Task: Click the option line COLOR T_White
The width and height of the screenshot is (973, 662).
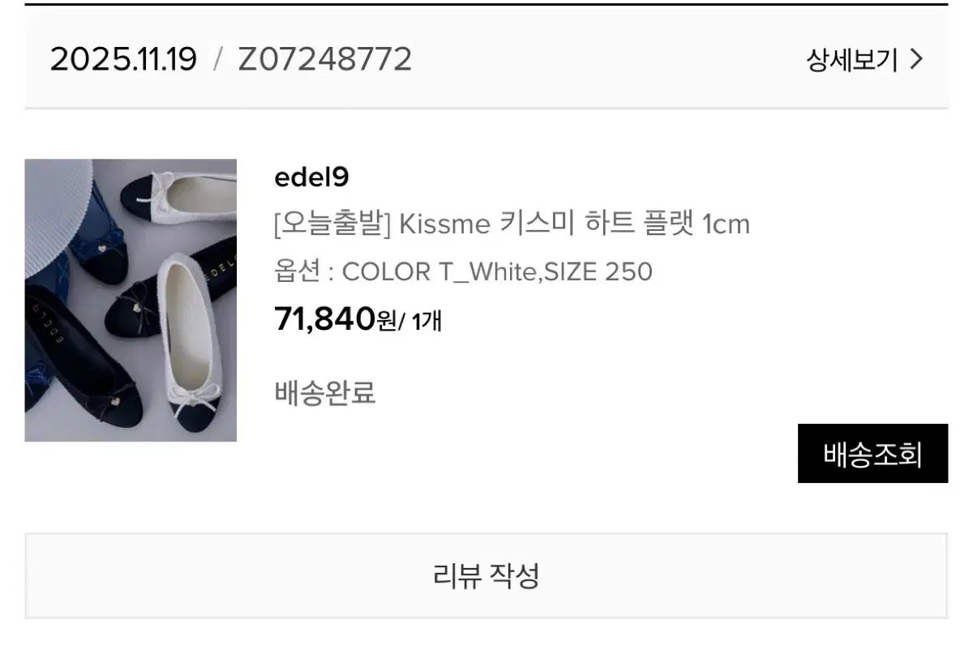Action: coord(438,271)
